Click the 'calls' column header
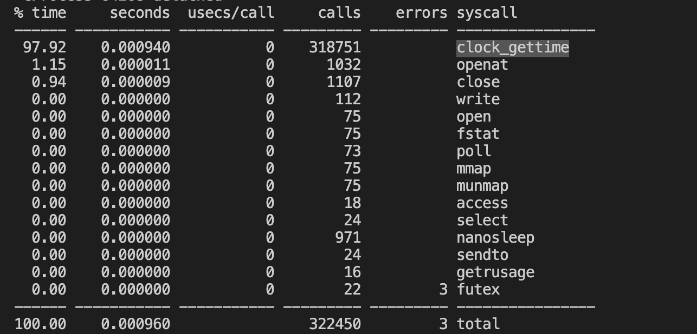 339,13
